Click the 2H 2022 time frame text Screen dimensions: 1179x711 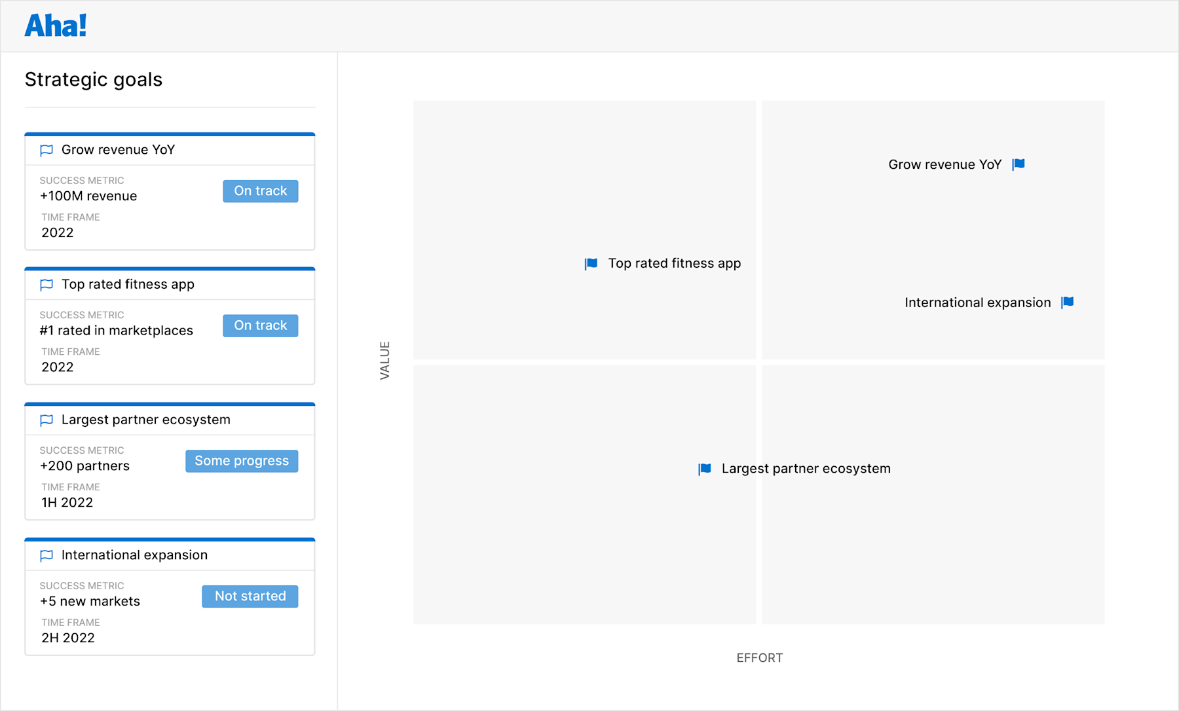click(67, 638)
